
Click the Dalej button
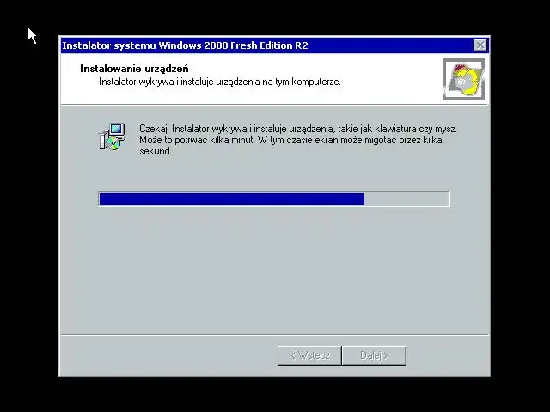[x=375, y=355]
